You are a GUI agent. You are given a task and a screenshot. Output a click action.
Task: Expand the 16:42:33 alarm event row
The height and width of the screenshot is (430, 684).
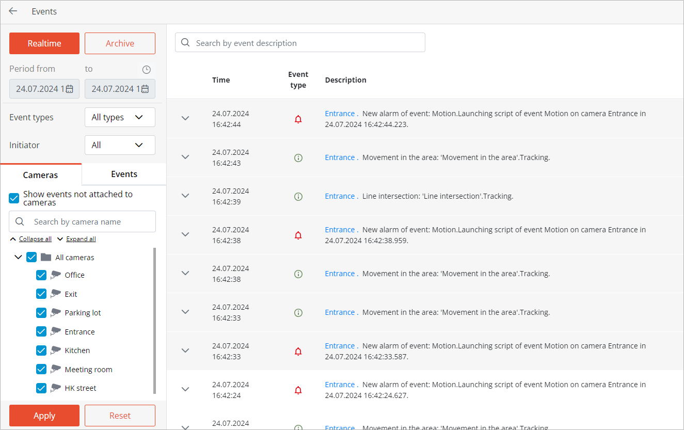185,351
